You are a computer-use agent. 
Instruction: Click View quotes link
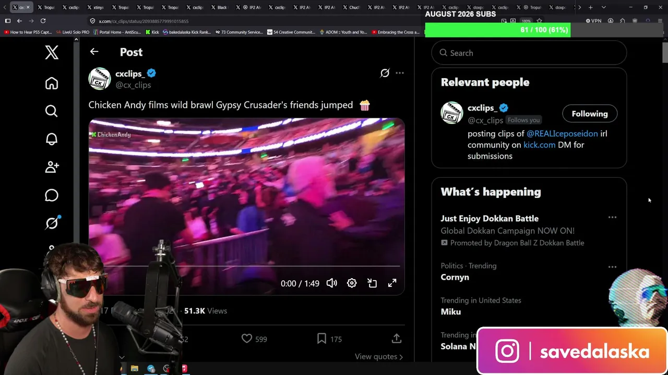coord(379,357)
